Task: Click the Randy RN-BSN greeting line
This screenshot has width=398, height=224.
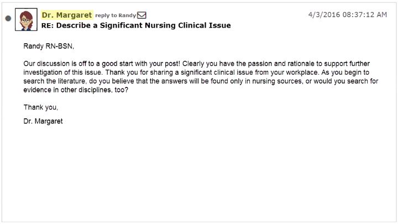Action: pos(49,46)
